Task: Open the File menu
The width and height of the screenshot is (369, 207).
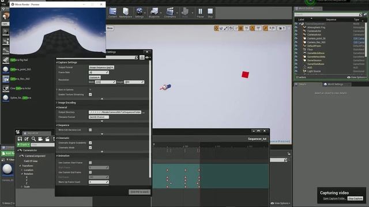Action: [3, 5]
